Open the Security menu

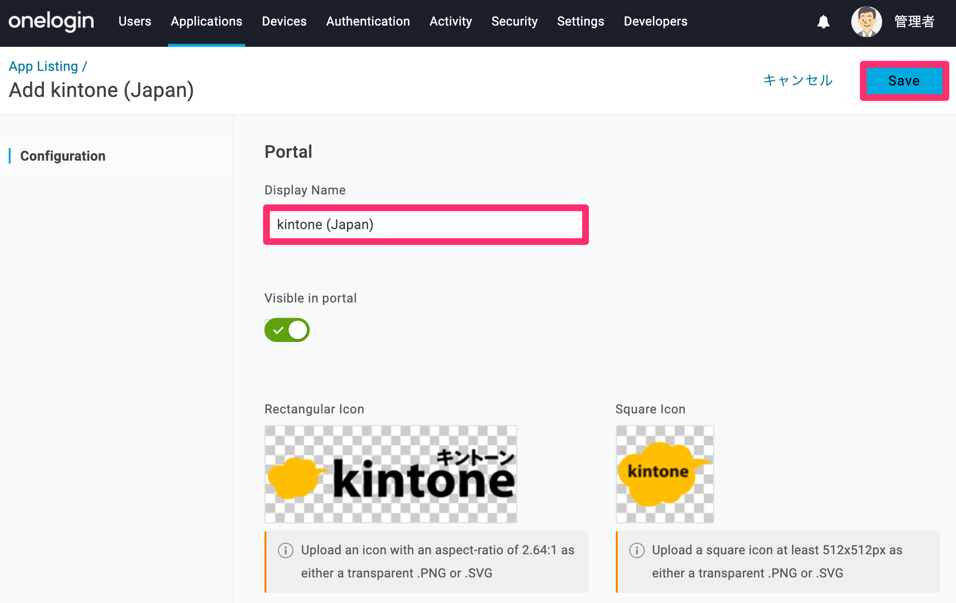514,21
